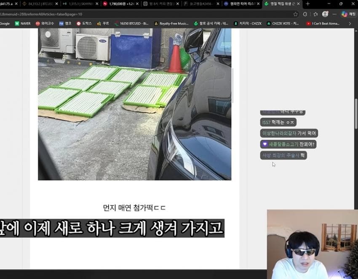358x279 pixels.
Task: Open the 치지직 - CHZZK bookmark
Action: pos(248,24)
